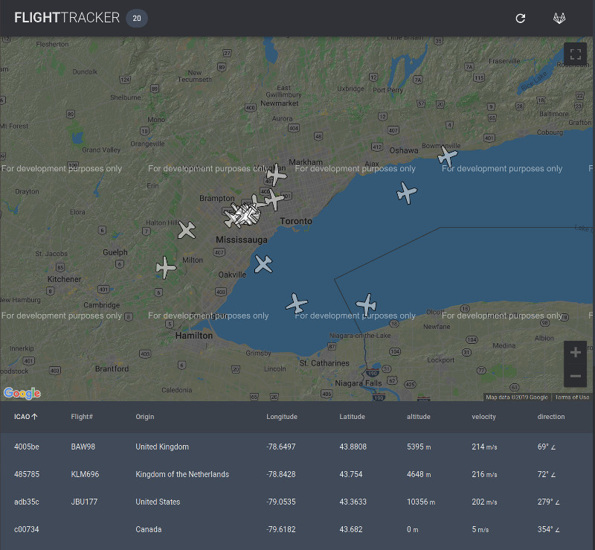Click longitude value -78.6497

point(281,447)
